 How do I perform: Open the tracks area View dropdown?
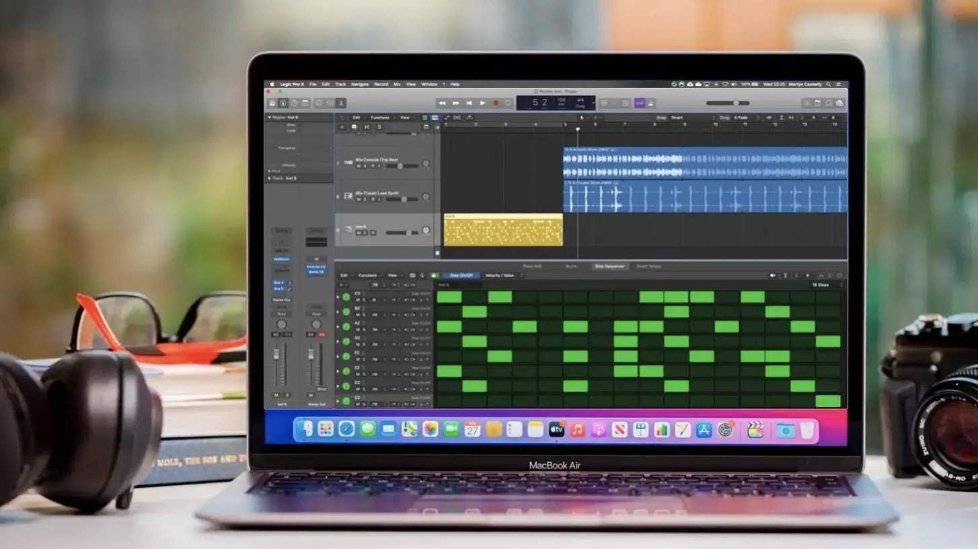406,118
